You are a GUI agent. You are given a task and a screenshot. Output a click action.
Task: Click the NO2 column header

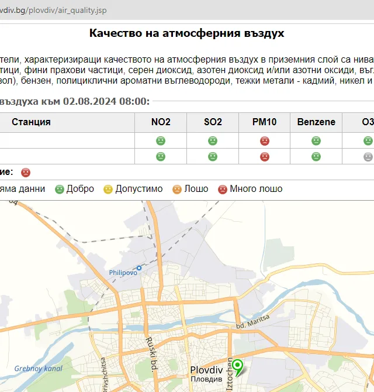161,122
